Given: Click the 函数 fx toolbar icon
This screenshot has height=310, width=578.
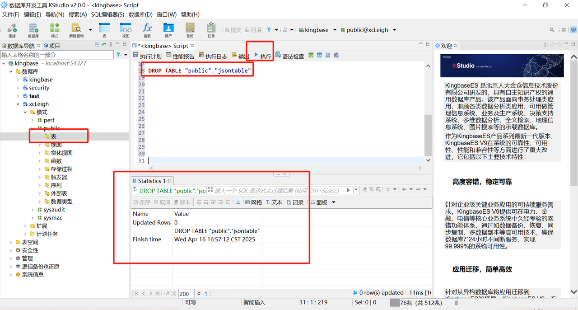Looking at the screenshot, I should tap(147, 30).
